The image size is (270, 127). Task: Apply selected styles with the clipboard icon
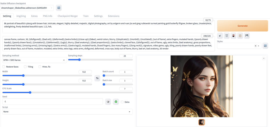point(240,36)
